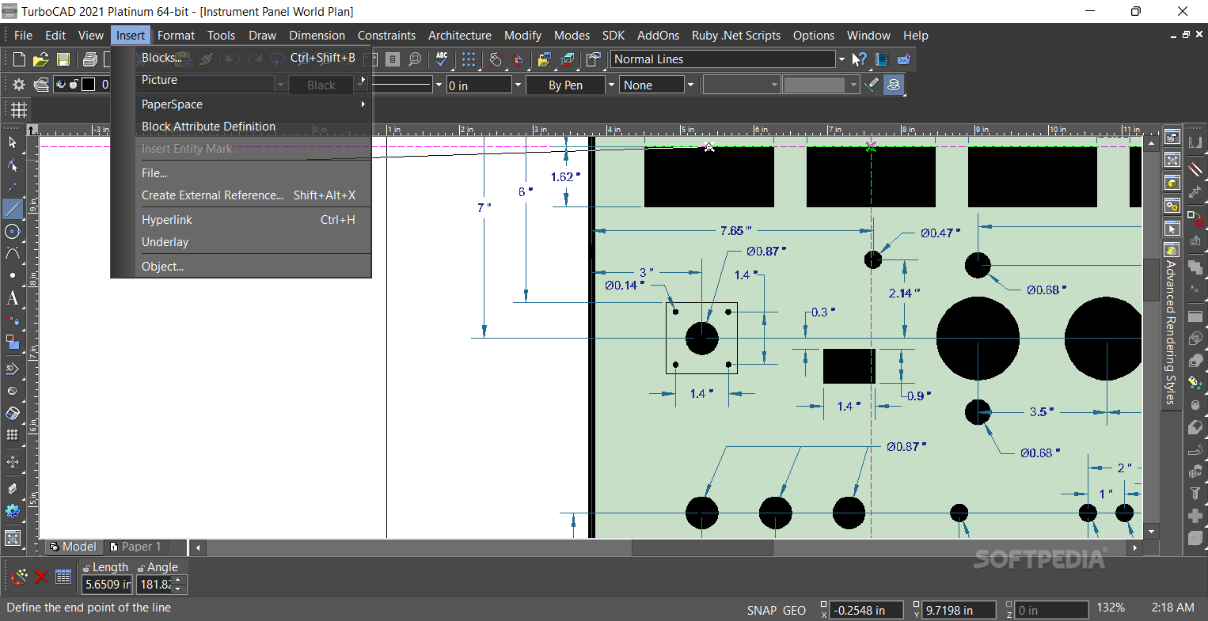
Task: Open the disabled gray color dropdown
Action: pos(853,85)
